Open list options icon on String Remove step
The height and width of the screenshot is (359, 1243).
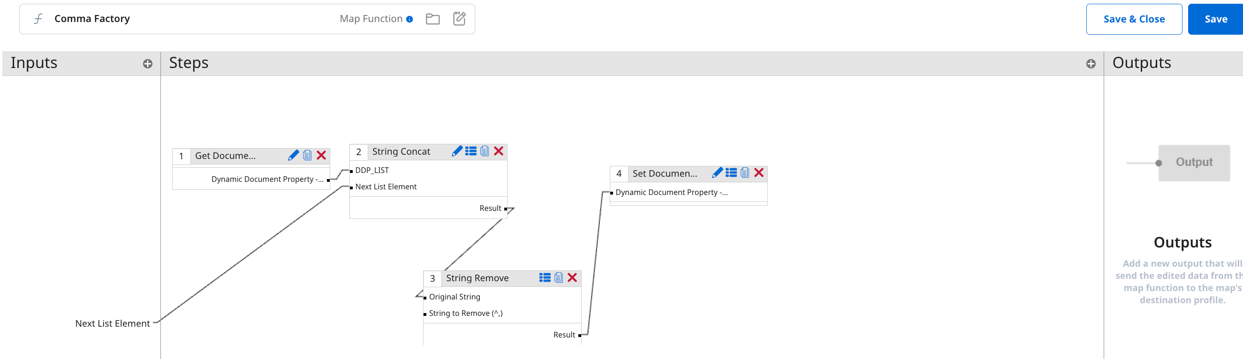[545, 277]
